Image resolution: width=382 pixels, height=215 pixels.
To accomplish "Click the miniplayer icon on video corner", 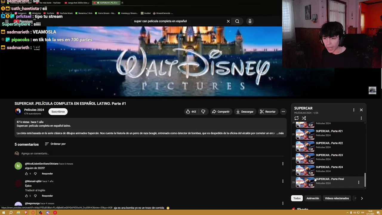I will [372, 90].
